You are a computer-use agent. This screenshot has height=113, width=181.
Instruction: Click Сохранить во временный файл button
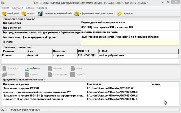tap(55, 13)
